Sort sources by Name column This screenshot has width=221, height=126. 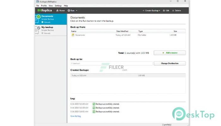74,31
